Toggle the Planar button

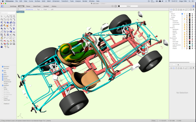coord(28,6)
